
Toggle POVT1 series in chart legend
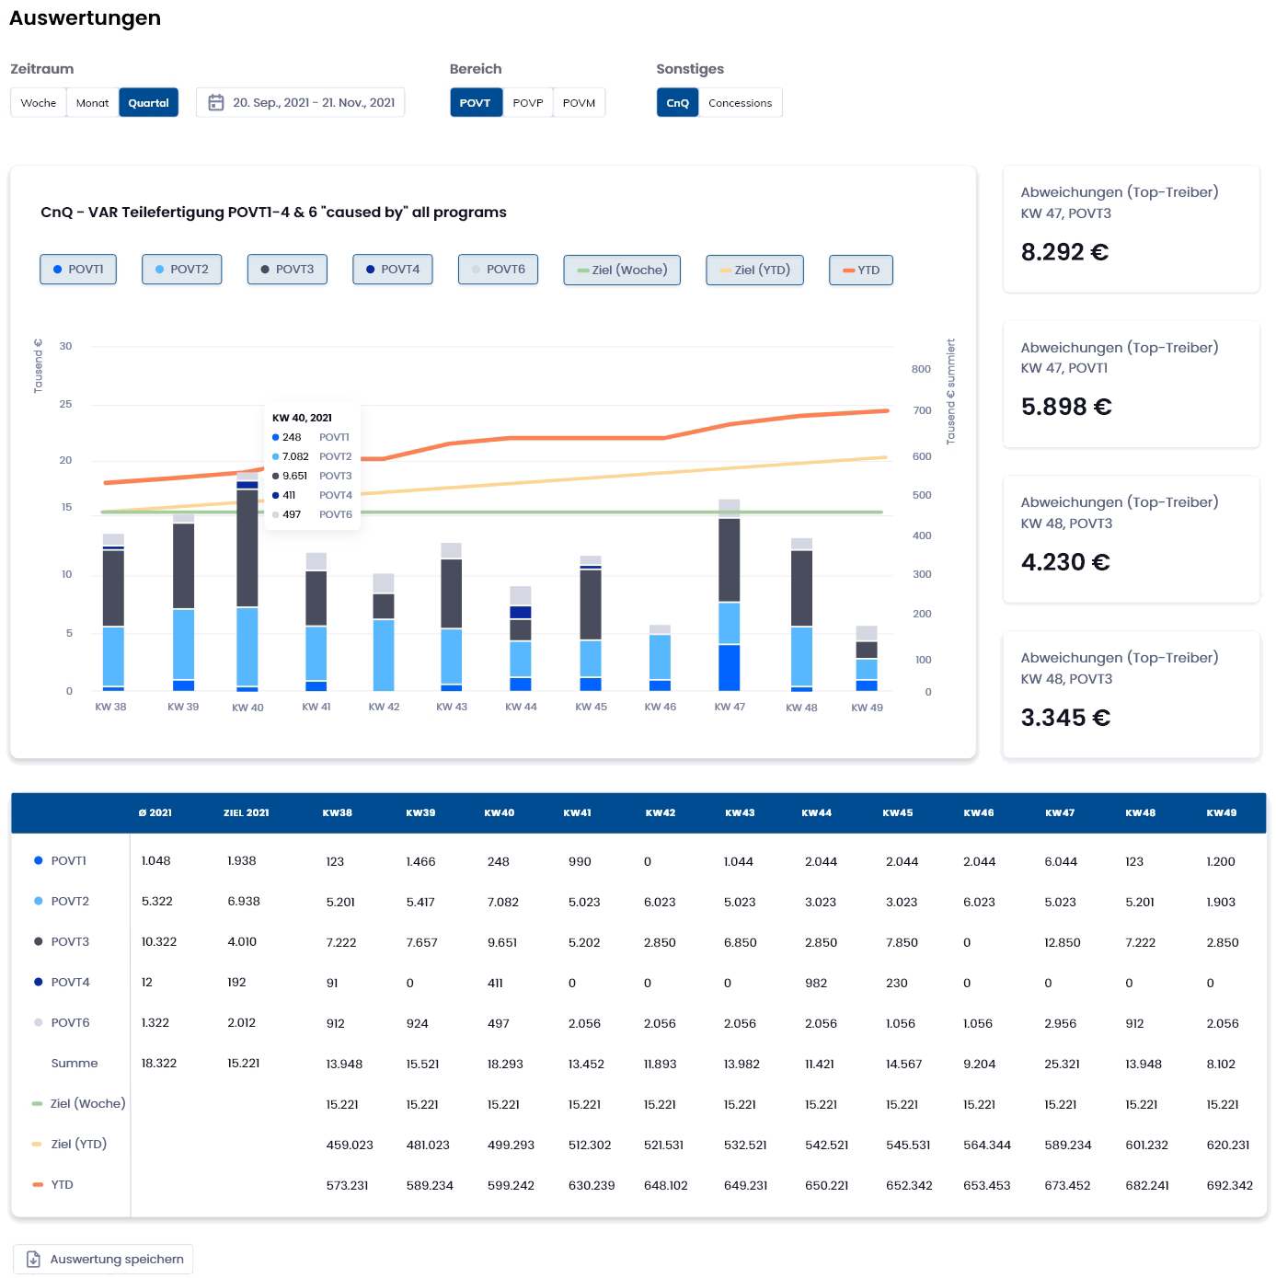[x=78, y=270]
